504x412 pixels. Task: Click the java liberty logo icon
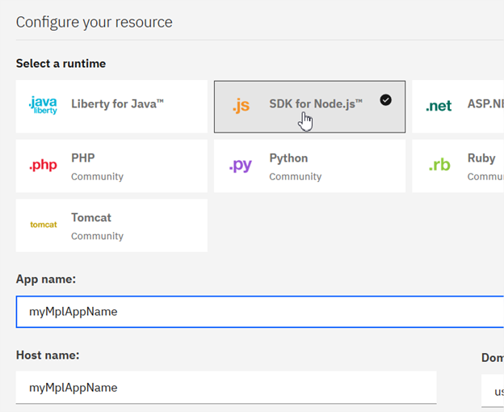pos(43,105)
